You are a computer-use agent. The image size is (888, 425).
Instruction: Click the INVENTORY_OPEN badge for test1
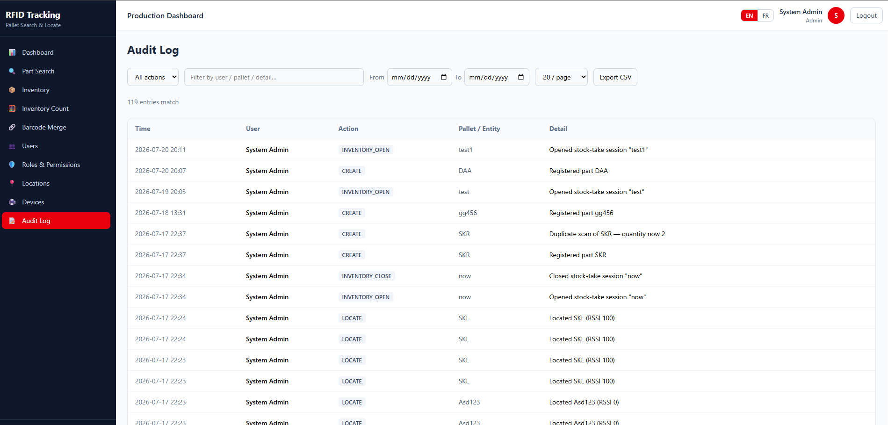[366, 150]
